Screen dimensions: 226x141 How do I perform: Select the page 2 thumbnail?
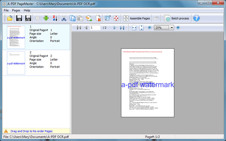16,63
